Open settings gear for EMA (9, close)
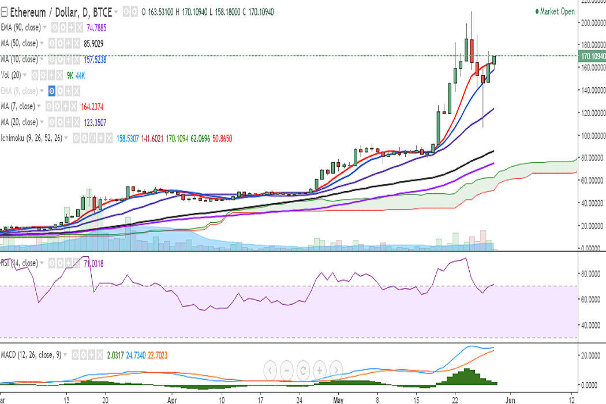Image resolution: width=606 pixels, height=404 pixels. (60, 91)
